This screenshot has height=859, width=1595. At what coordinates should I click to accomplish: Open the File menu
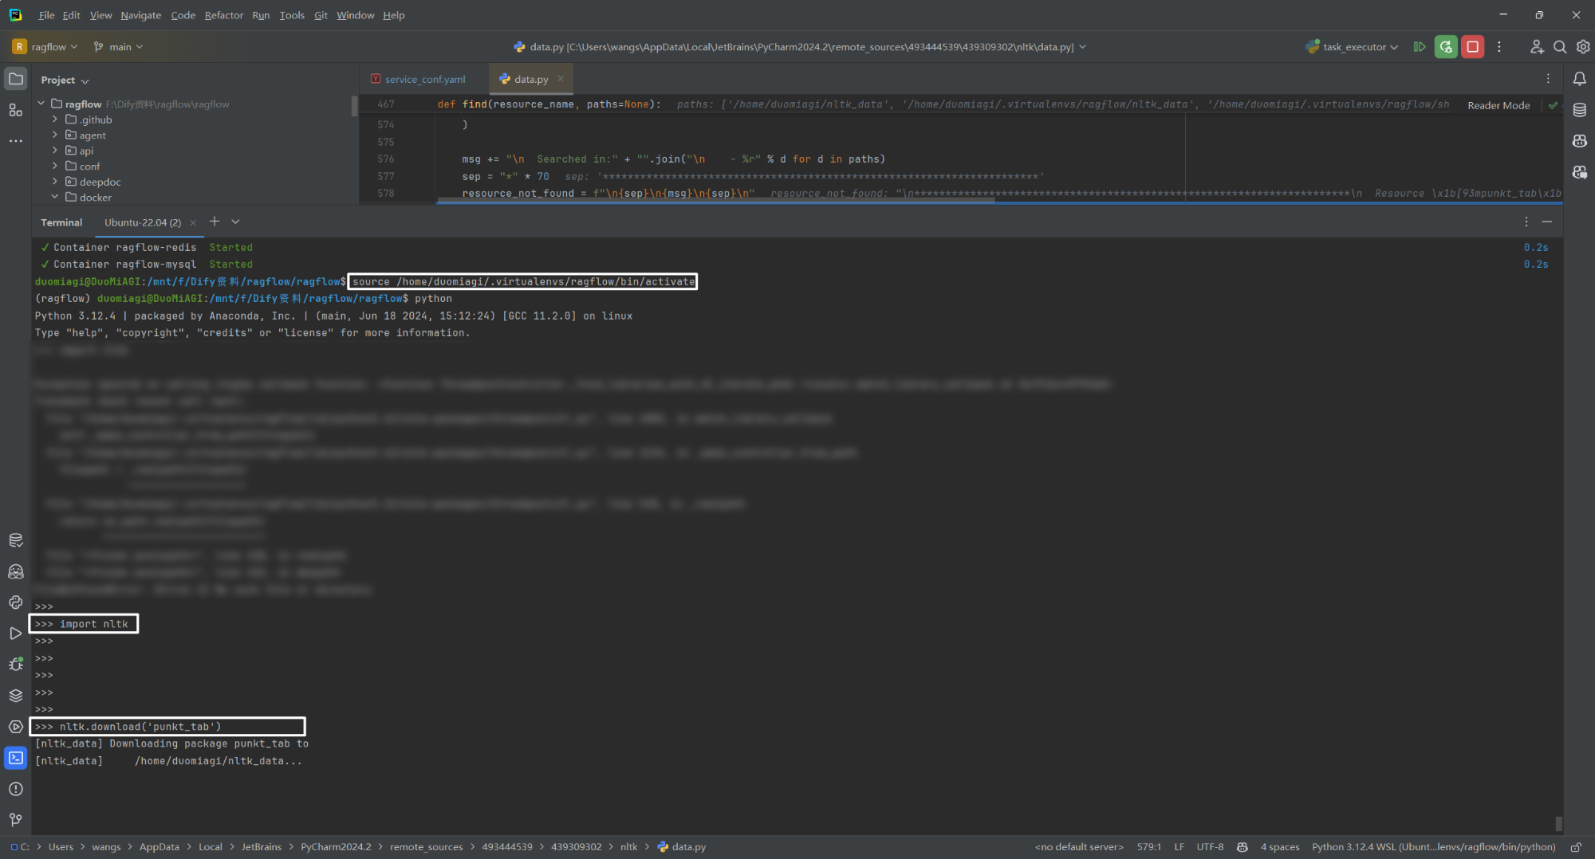[x=46, y=15]
